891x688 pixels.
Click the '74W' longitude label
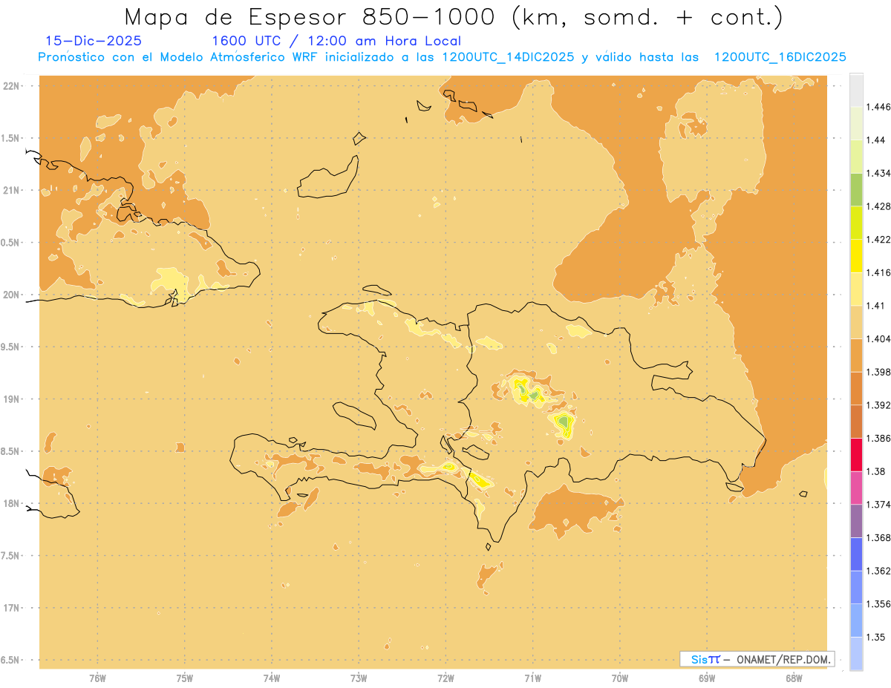point(272,678)
